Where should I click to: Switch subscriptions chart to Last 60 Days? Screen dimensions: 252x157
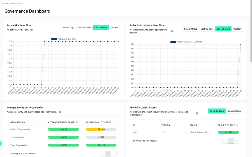(x=207, y=29)
